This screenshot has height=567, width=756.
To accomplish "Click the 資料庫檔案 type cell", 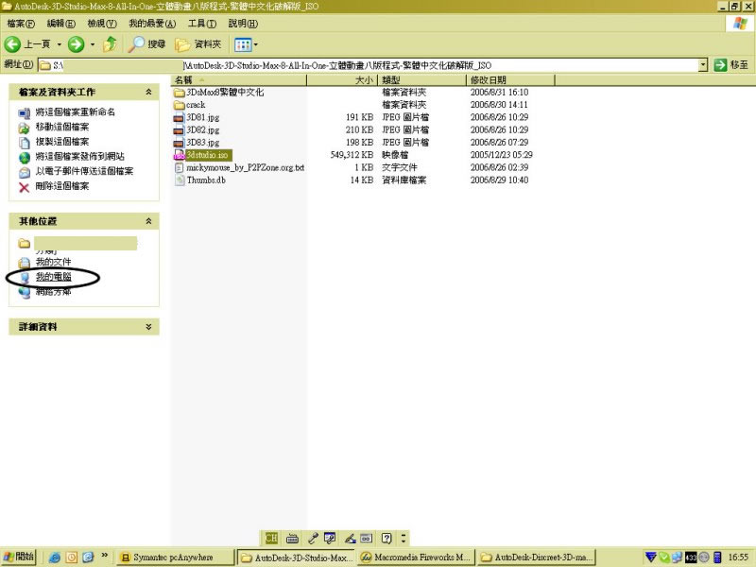I will (x=404, y=180).
